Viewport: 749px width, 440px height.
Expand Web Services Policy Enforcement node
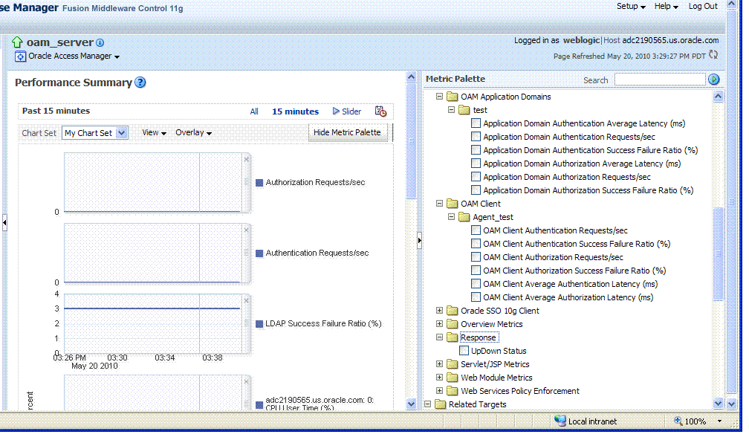pos(439,391)
